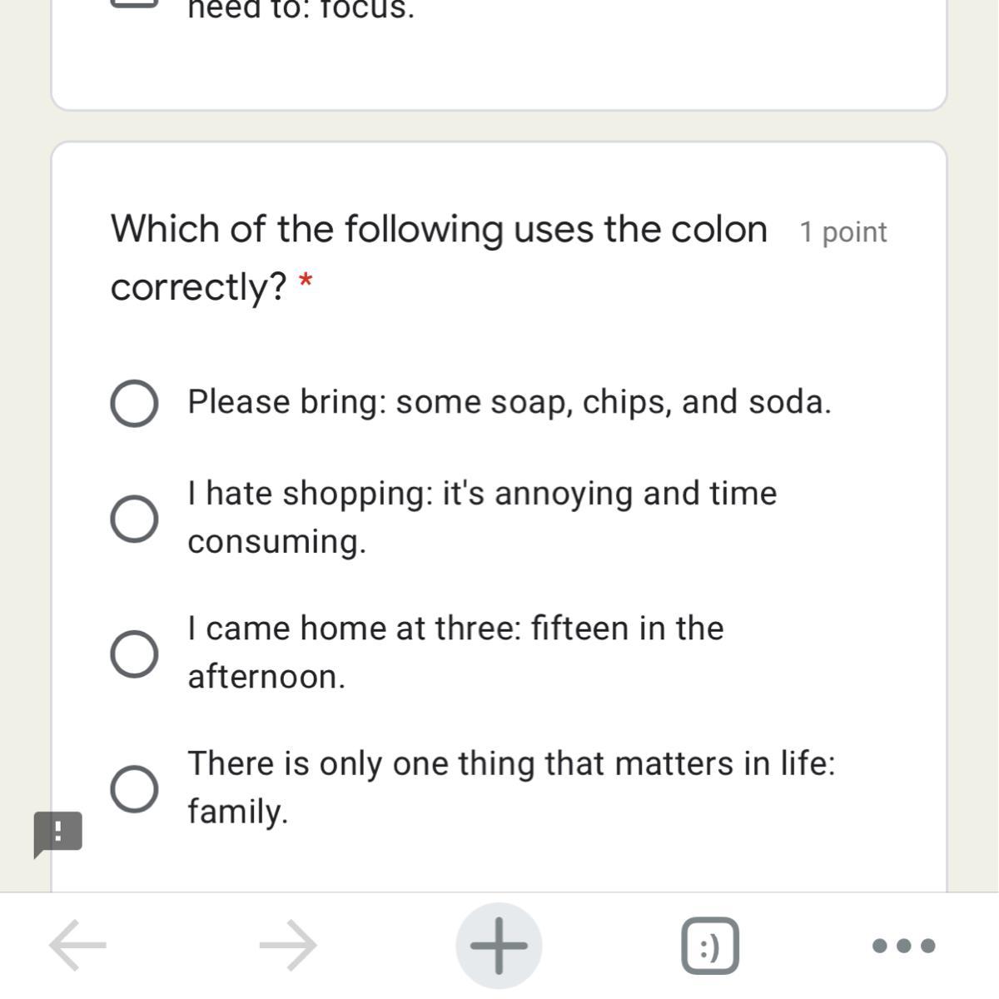The height and width of the screenshot is (999, 999).
Task: Choose the "I hate shopping" radio option
Action: (x=134, y=519)
